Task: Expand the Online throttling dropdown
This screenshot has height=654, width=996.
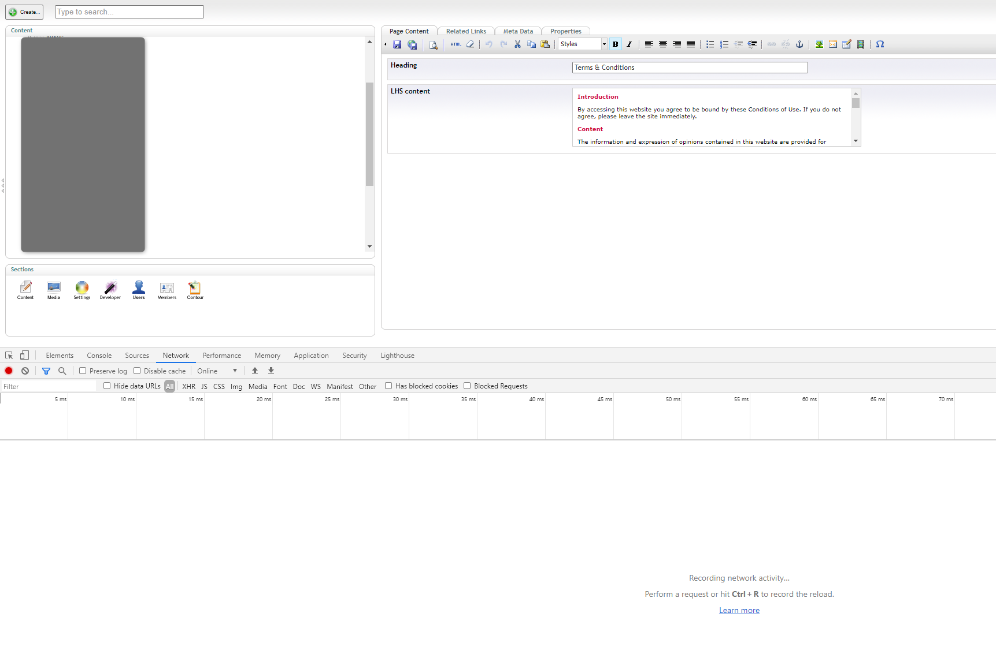Action: coord(217,371)
